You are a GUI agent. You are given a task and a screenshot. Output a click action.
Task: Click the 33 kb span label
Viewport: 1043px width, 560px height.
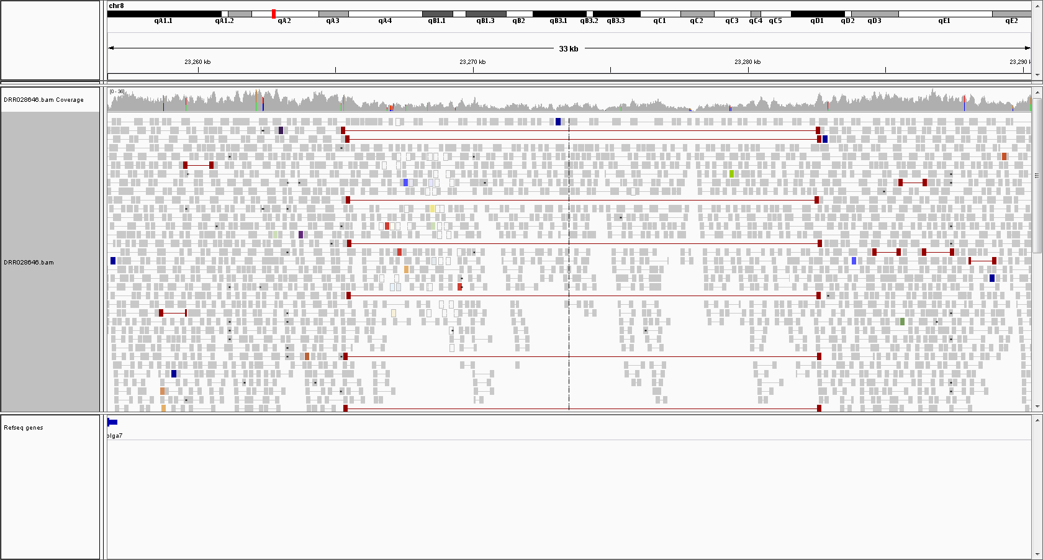point(568,48)
